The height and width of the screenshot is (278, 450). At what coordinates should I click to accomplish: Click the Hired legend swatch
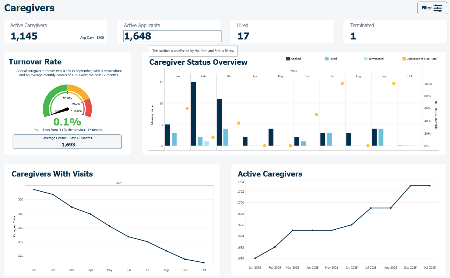pos(327,59)
